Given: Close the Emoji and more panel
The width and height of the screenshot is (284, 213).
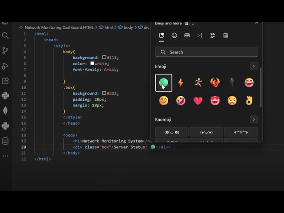Looking at the screenshot, I should tap(256, 23).
